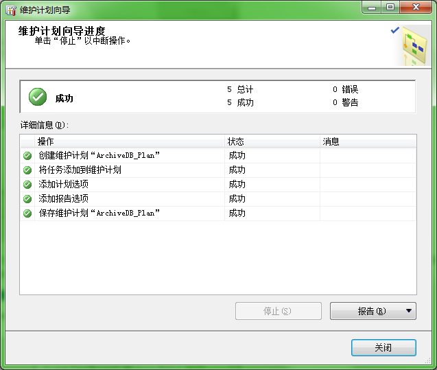Click 成功 status of 添加计划选项 row

(237, 185)
